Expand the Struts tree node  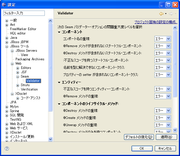point(18,85)
